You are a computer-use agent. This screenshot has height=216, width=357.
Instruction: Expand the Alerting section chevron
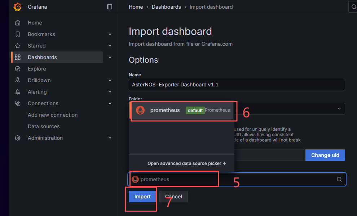(x=110, y=92)
